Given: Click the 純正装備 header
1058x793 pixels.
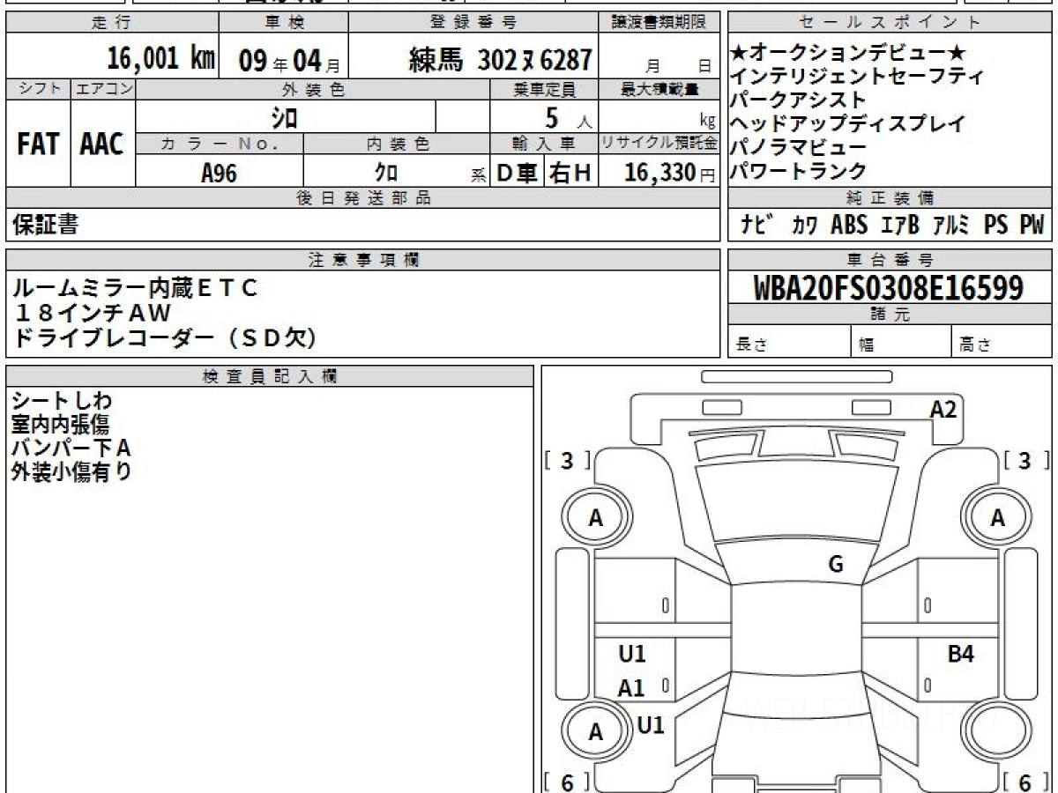Looking at the screenshot, I should [890, 198].
